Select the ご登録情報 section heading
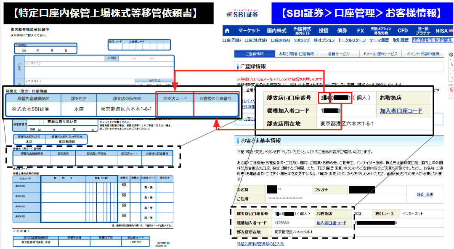Viewport: 454px width, 249px height. 253,66
